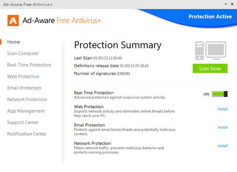The height and width of the screenshot is (172, 237).
Task: Click the orange Ad-Aware logo icon
Action: coord(13,20)
